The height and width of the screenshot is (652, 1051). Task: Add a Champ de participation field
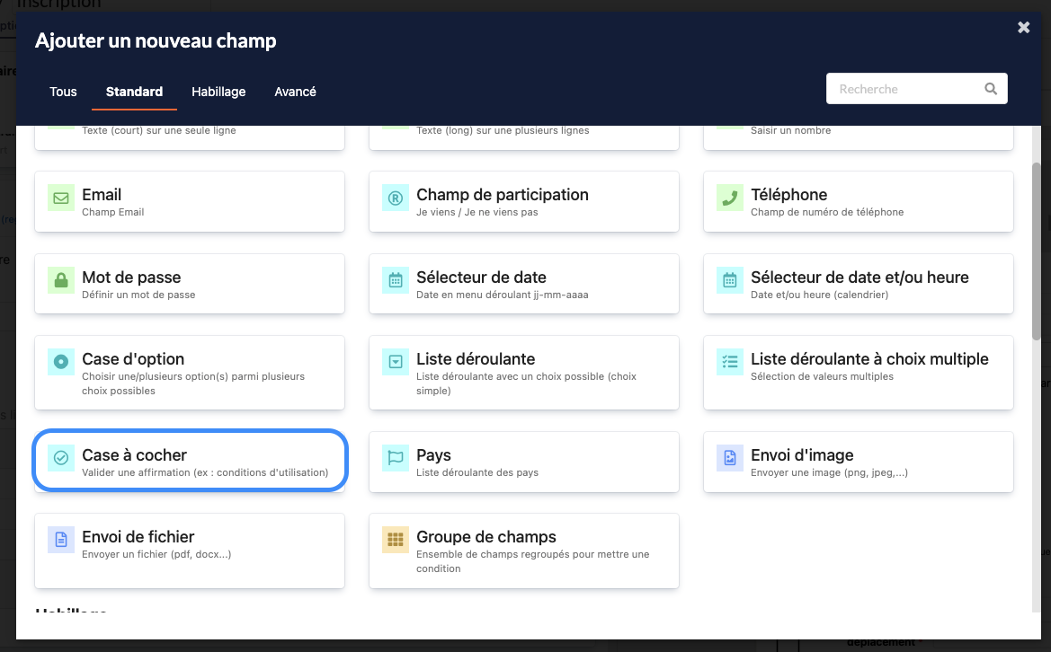pyautogui.click(x=524, y=201)
